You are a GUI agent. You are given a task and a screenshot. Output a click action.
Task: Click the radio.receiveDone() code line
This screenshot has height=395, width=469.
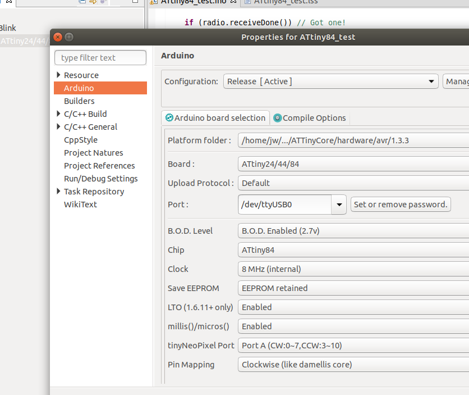pos(265,22)
